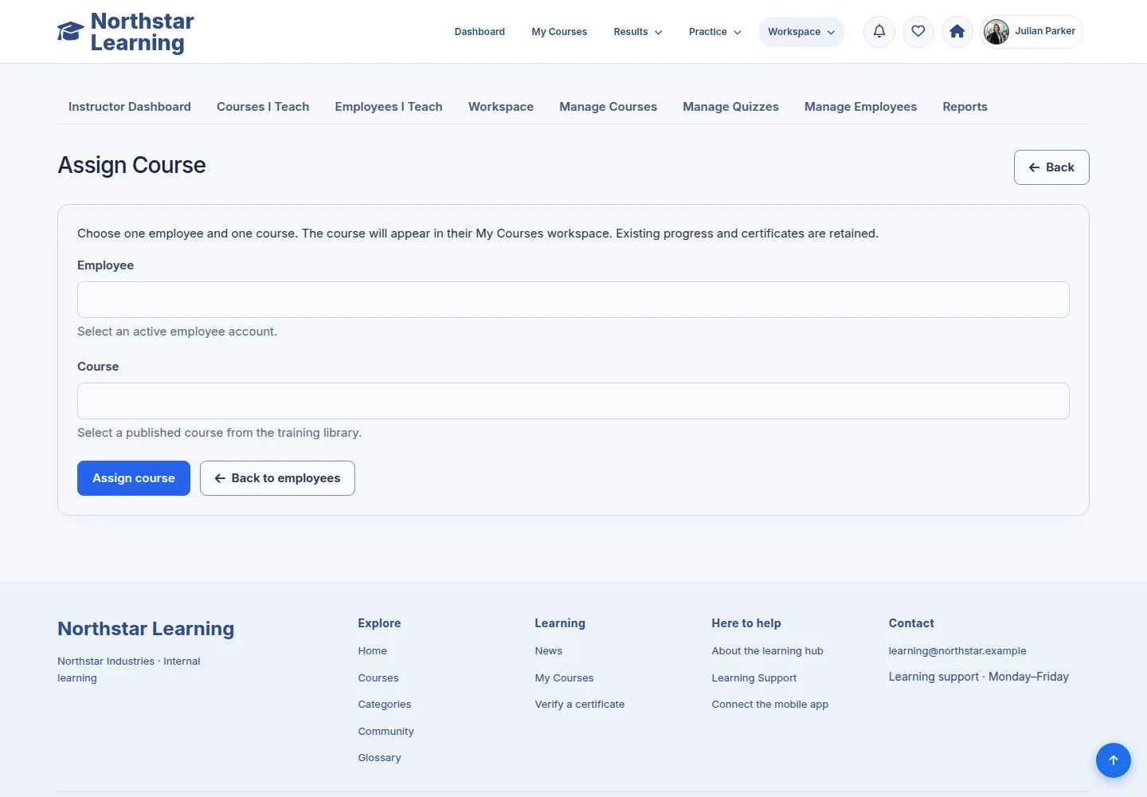Click the learning@northstar.example email link
The image size is (1147, 797).
pos(957,651)
